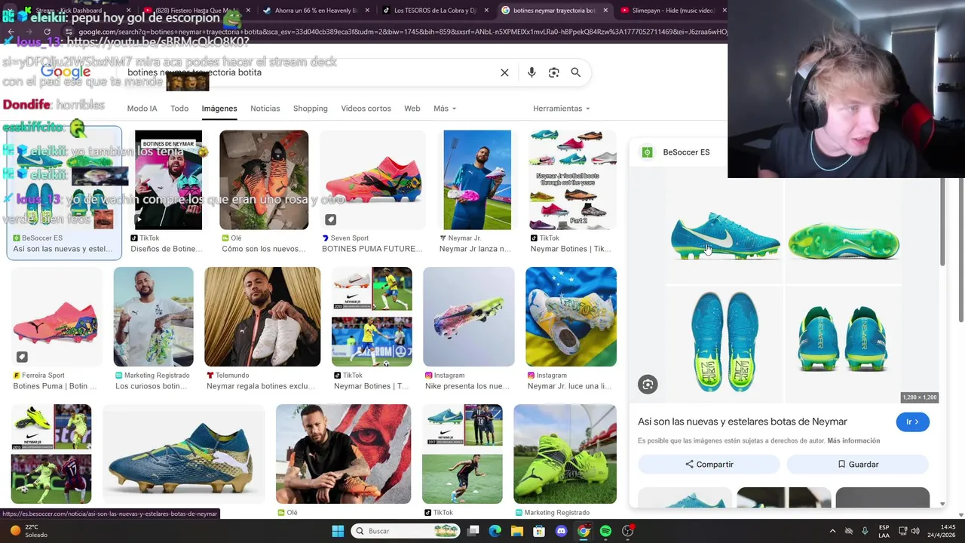Click the system tray microphone icon
This screenshot has height=543, width=965.
865,531
